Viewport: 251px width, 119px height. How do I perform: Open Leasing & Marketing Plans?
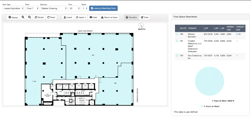pos(103,8)
